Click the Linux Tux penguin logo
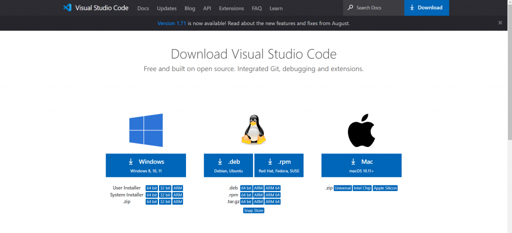512x233 pixels. point(253,129)
